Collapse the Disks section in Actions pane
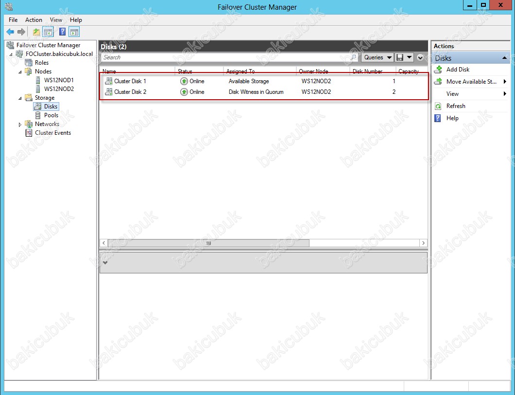 coord(504,58)
